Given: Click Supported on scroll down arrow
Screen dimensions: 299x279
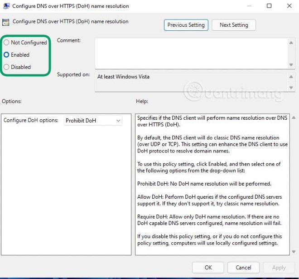Looking at the screenshot, I should (291, 87).
